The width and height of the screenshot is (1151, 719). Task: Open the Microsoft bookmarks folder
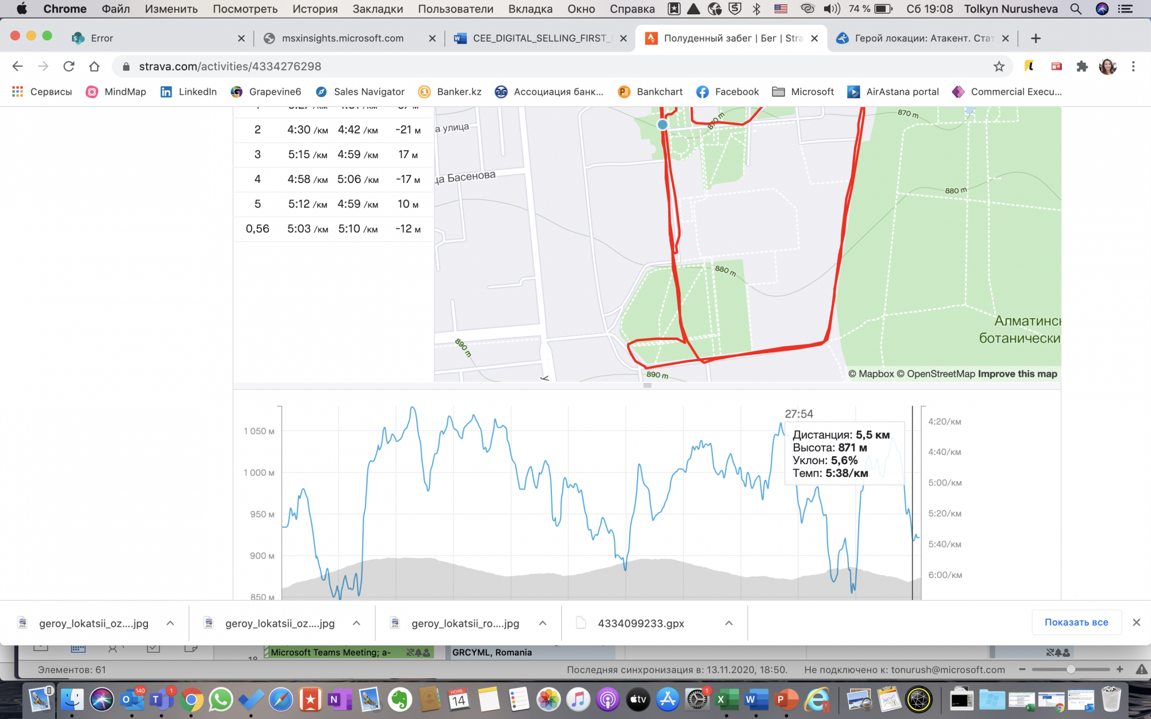(x=803, y=92)
